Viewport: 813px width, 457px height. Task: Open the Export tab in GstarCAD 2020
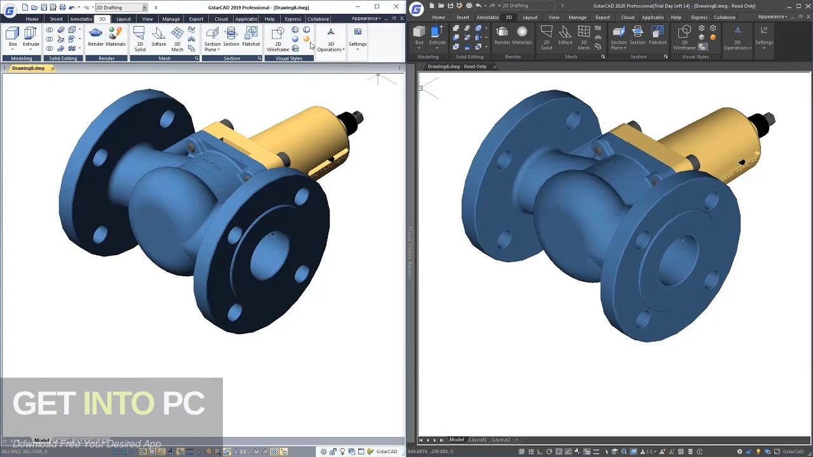(x=603, y=17)
